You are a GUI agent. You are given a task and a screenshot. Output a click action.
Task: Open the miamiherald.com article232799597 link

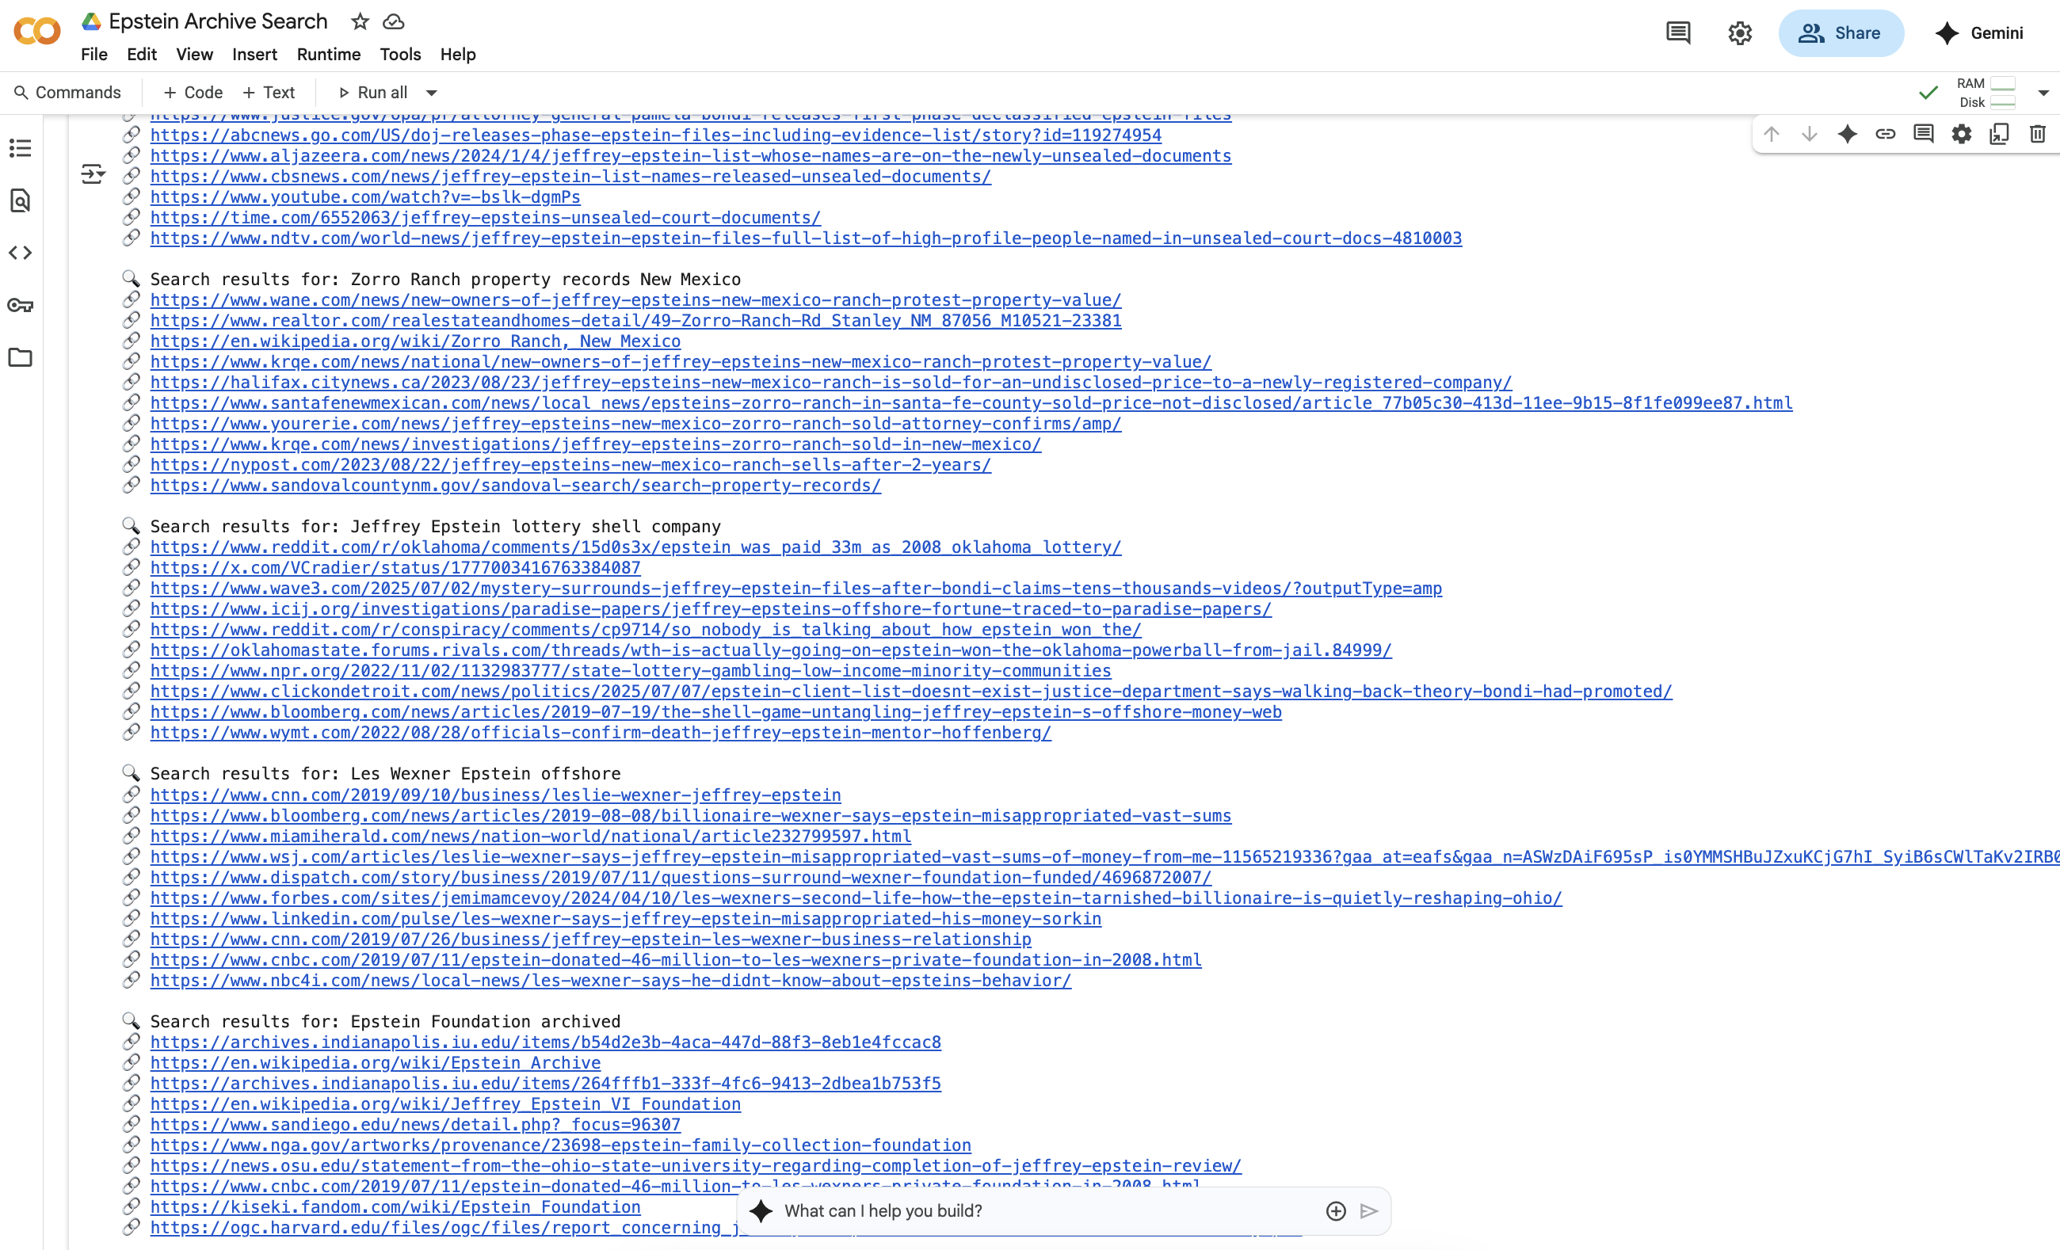click(x=531, y=837)
